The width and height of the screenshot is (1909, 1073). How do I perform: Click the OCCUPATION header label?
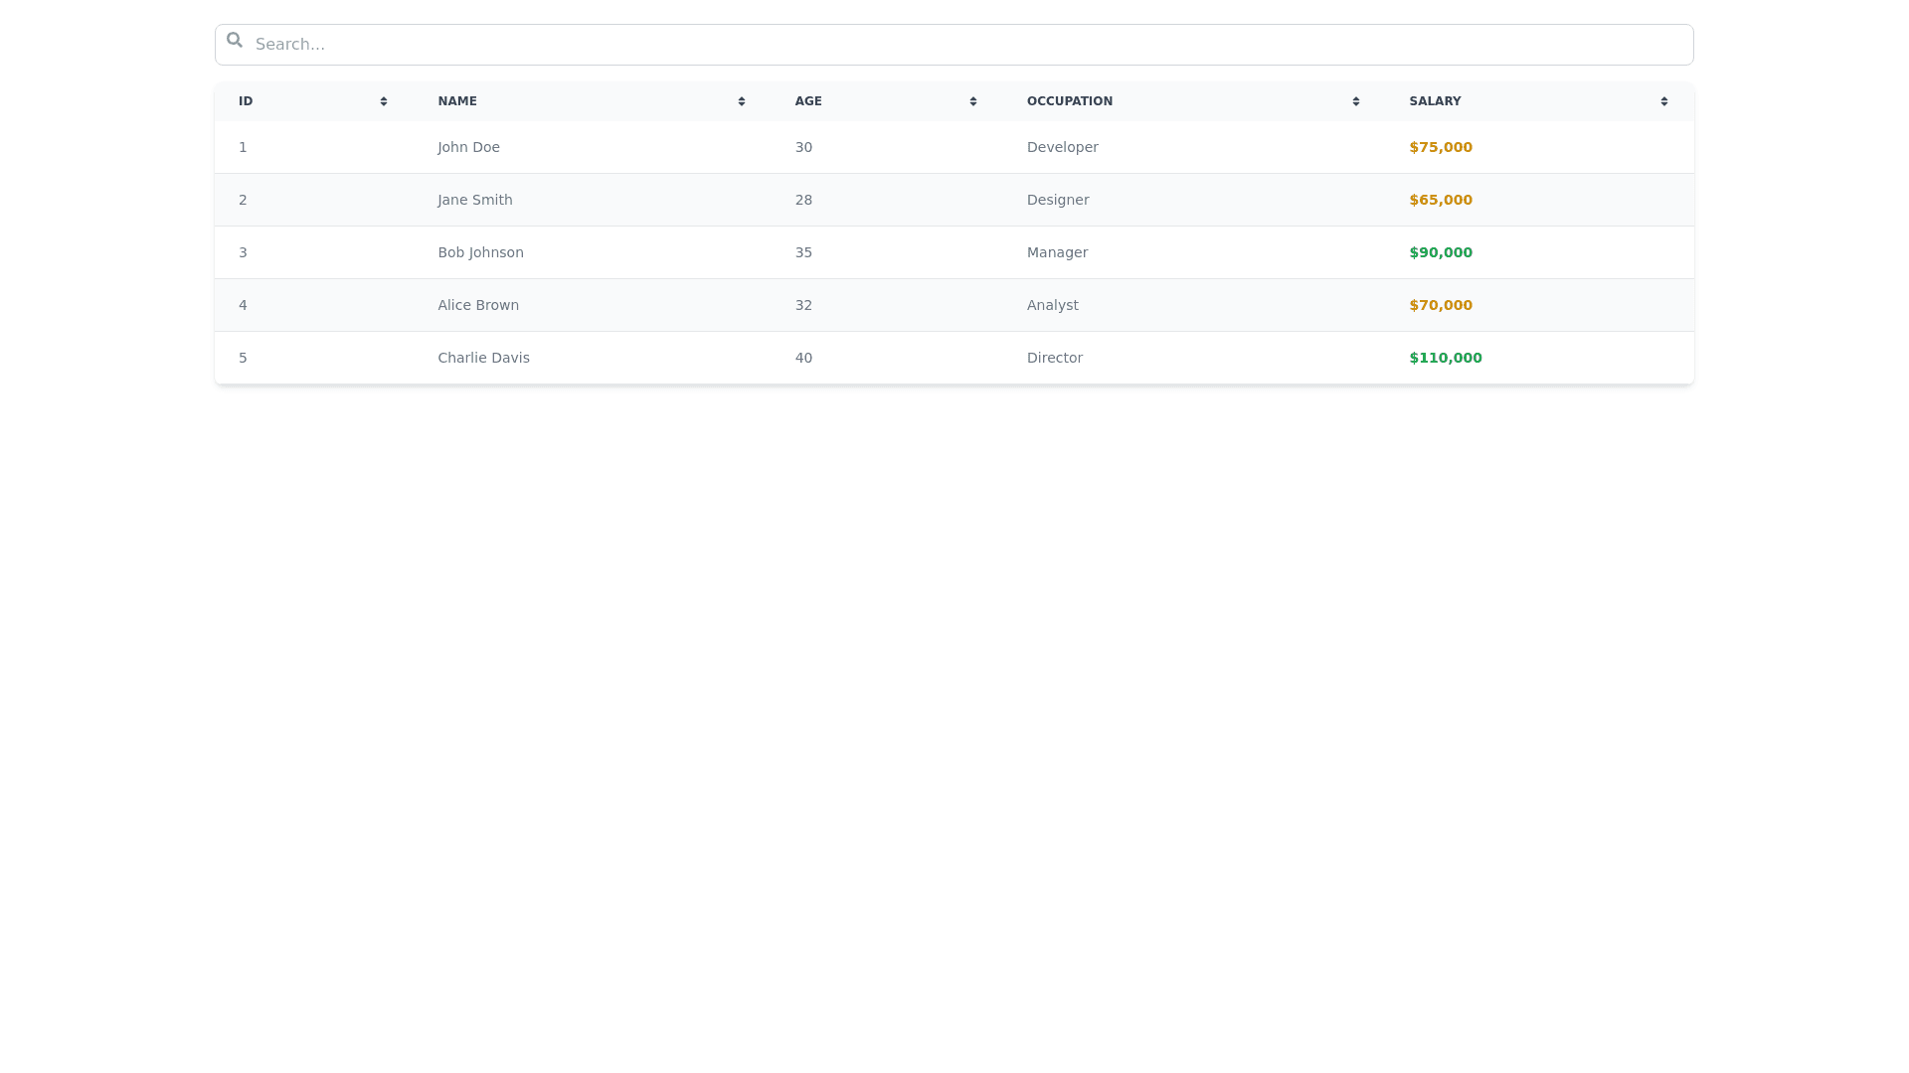coord(1069,101)
